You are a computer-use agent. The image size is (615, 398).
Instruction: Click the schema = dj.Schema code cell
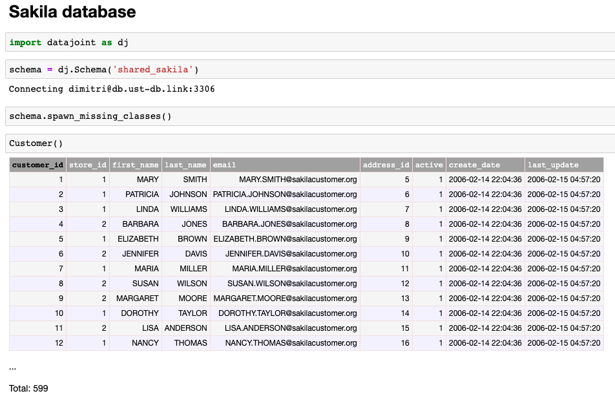pyautogui.click(x=310, y=69)
